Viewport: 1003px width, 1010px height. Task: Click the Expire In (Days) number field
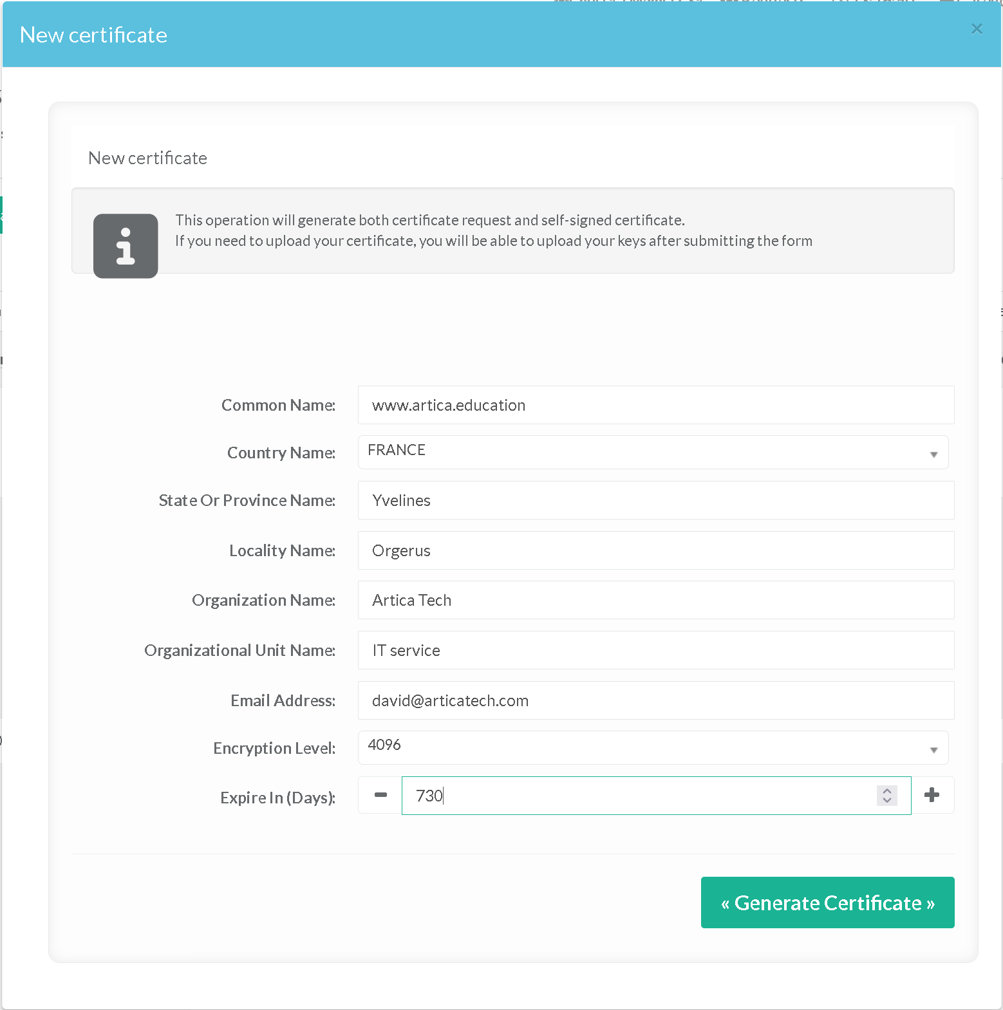tap(637, 796)
